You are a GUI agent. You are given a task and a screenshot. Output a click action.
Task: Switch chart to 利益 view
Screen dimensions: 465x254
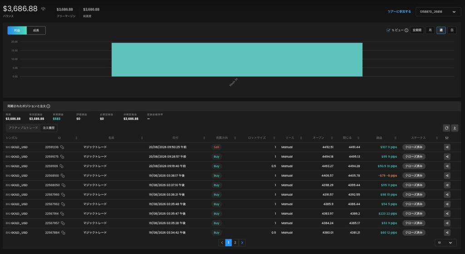(x=17, y=30)
